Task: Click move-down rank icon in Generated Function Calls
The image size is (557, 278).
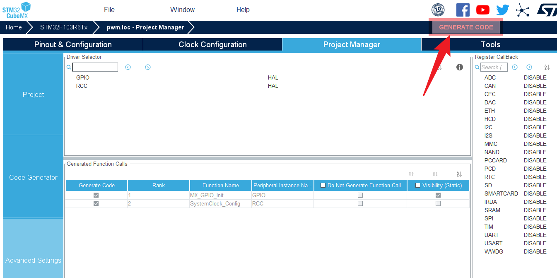Action: (x=435, y=174)
